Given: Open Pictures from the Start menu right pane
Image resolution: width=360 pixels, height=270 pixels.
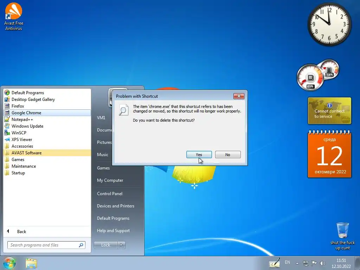Looking at the screenshot, I should click(x=104, y=142).
